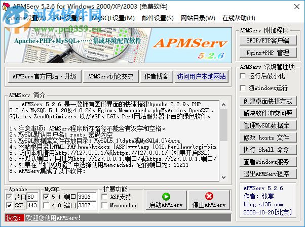Check the 运行后最小化 option
This screenshot has height=227, width=305.
[243, 76]
